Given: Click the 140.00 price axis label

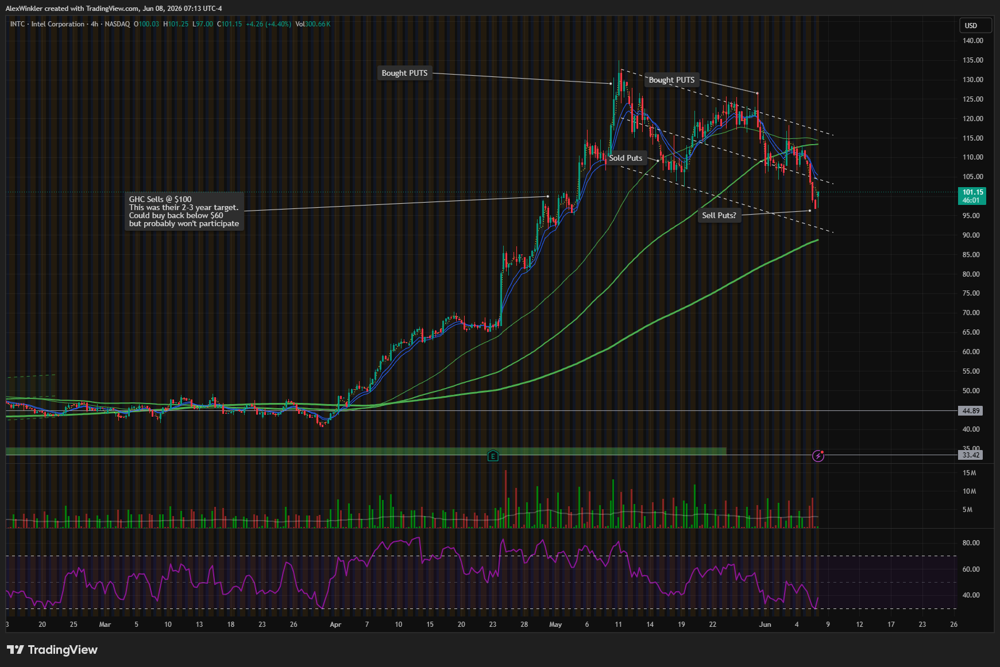Looking at the screenshot, I should point(972,41).
